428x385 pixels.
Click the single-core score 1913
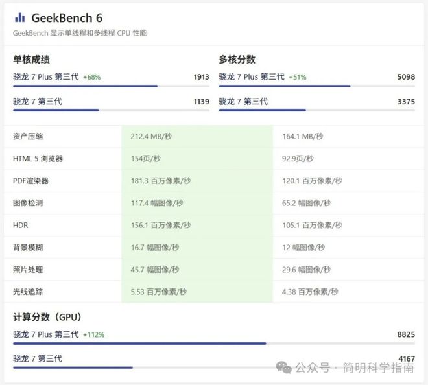click(x=202, y=77)
